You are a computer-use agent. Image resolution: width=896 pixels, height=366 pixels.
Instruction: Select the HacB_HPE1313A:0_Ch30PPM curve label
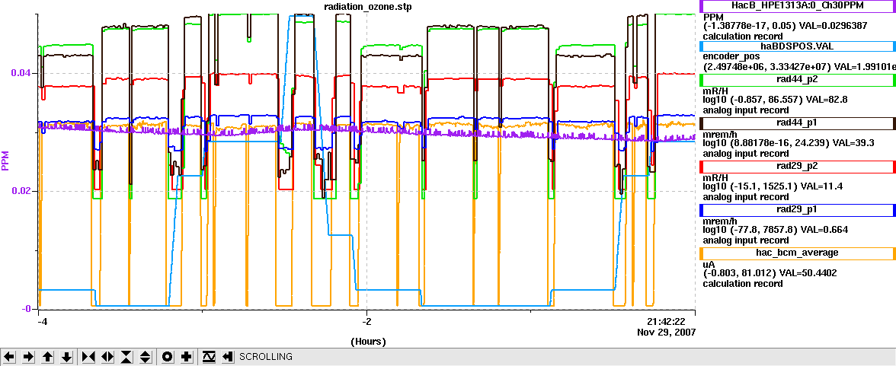coord(797,6)
